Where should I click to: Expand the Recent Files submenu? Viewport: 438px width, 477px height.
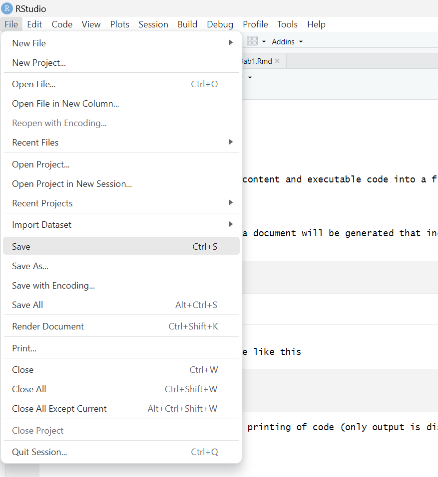(x=121, y=143)
